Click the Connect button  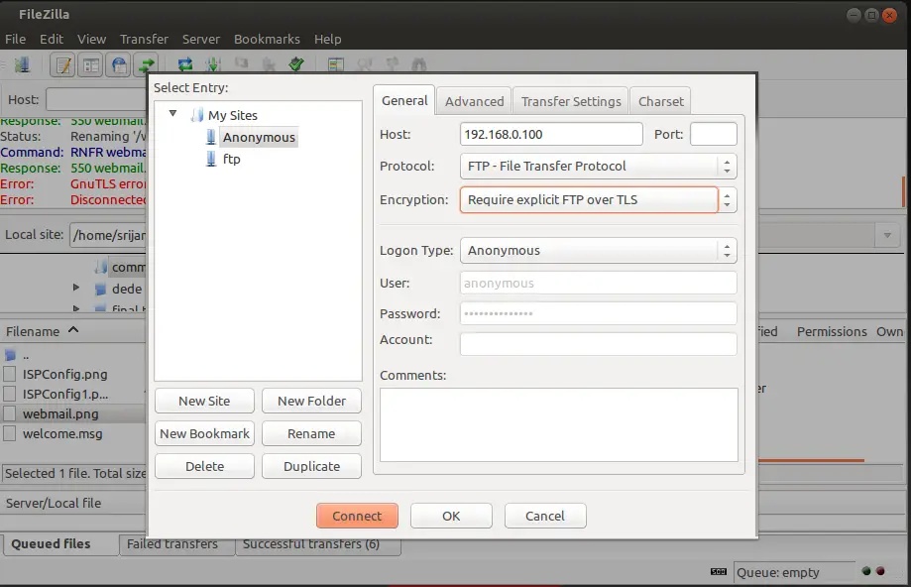[x=357, y=516]
